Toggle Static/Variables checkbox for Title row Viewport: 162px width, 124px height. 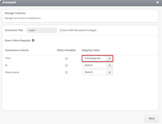point(66,59)
